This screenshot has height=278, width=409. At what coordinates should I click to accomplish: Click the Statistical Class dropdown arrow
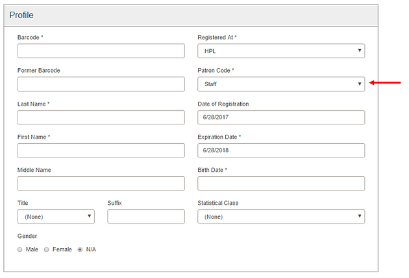360,216
